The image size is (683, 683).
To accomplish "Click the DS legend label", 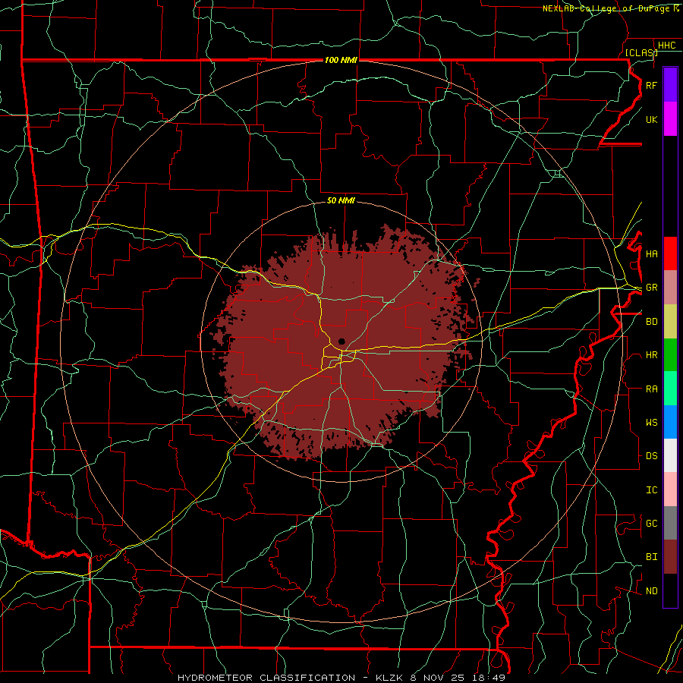I will click(651, 455).
